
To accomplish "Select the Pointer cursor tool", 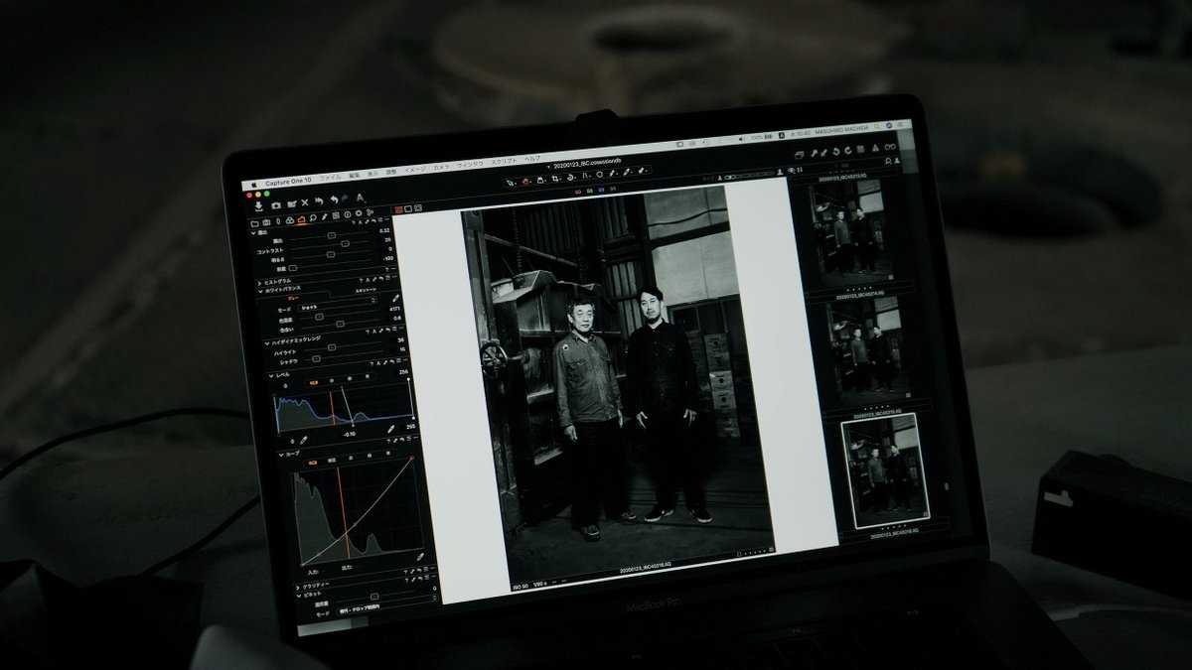I will coord(509,183).
